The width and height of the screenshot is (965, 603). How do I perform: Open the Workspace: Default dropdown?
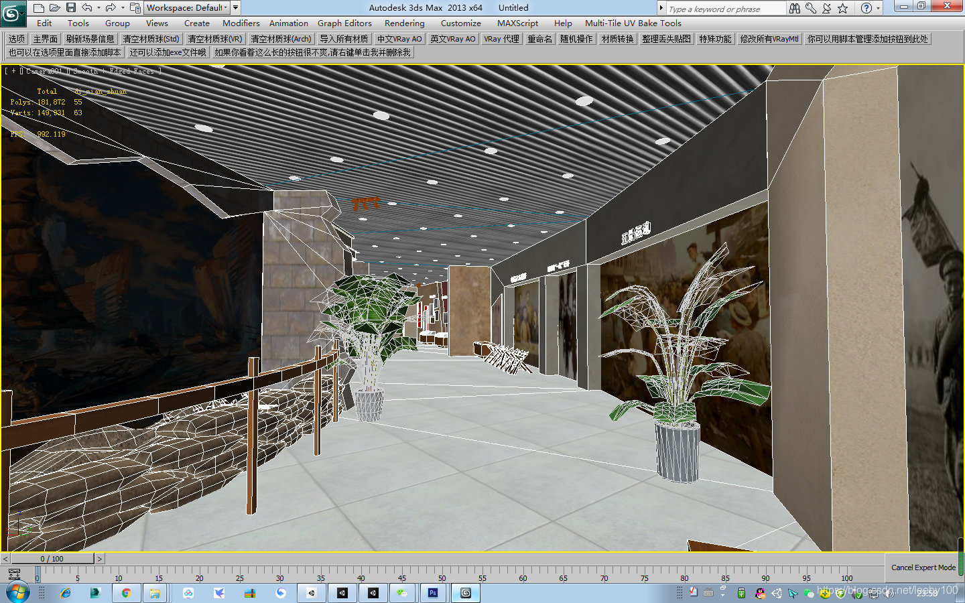click(186, 7)
